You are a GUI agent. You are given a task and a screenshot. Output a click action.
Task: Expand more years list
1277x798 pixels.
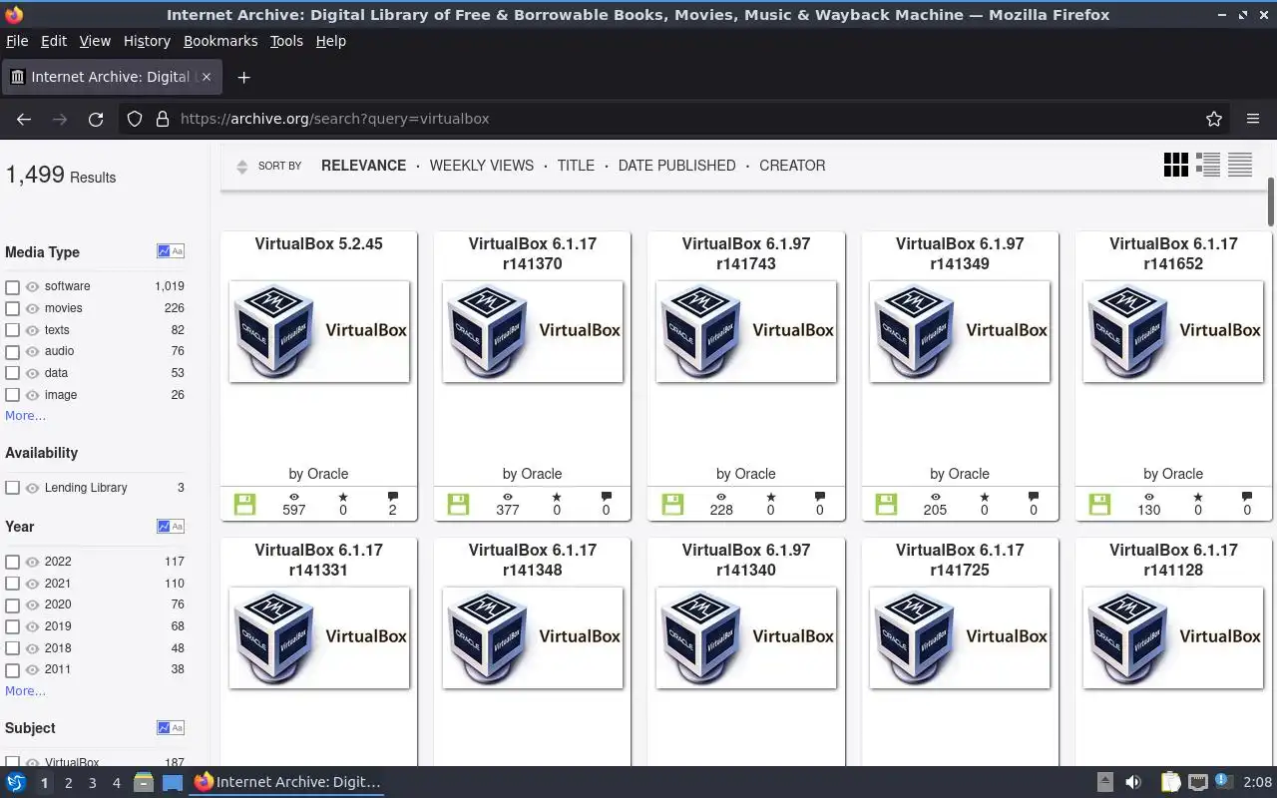[x=25, y=691]
